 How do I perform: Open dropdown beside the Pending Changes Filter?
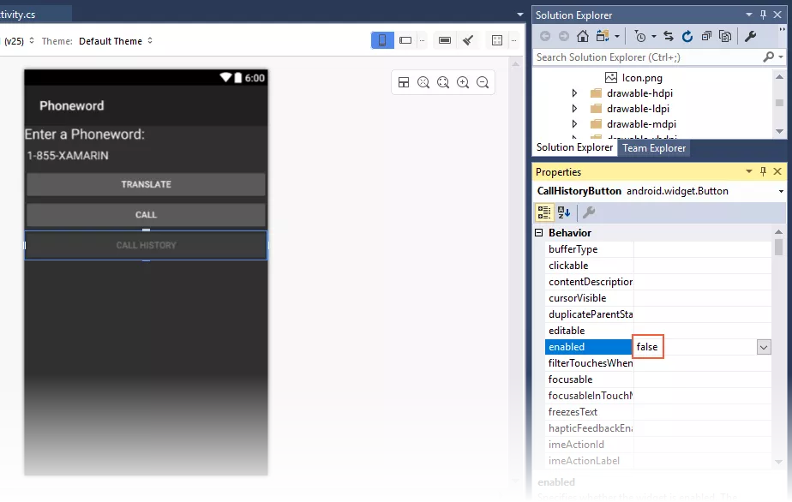[654, 36]
